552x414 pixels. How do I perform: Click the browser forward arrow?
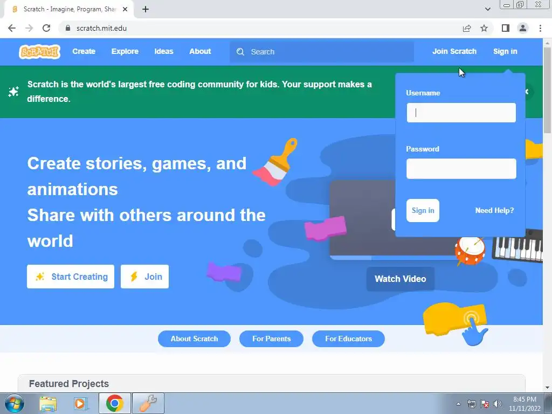point(29,28)
